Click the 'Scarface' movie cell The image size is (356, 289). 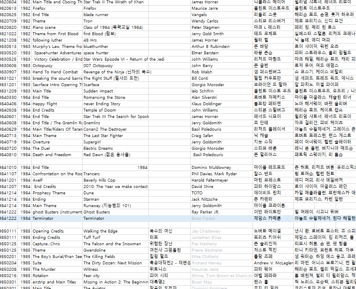pos(115,85)
